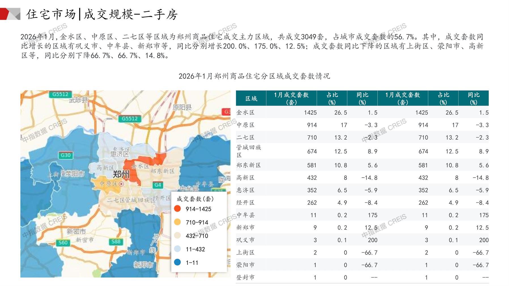
Task: Click the G5512 shield below 原阳县
Action: 129,119
